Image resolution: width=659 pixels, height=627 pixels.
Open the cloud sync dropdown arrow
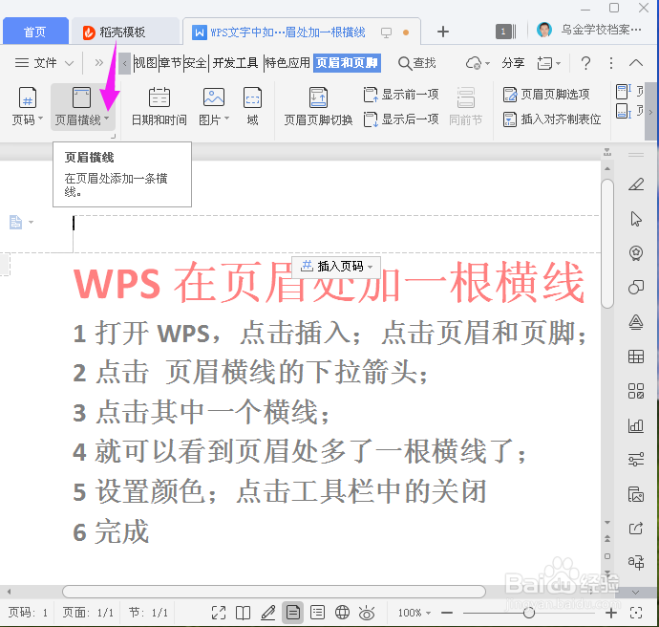click(x=487, y=64)
